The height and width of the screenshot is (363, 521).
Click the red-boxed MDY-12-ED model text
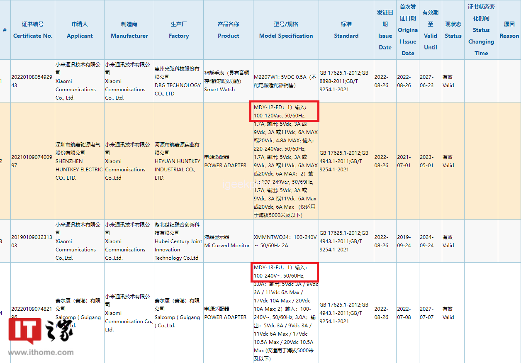coord(284,111)
